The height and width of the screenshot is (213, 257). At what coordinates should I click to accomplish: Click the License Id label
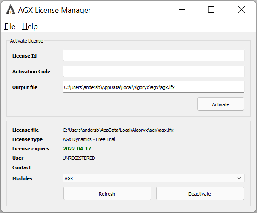[24, 56]
